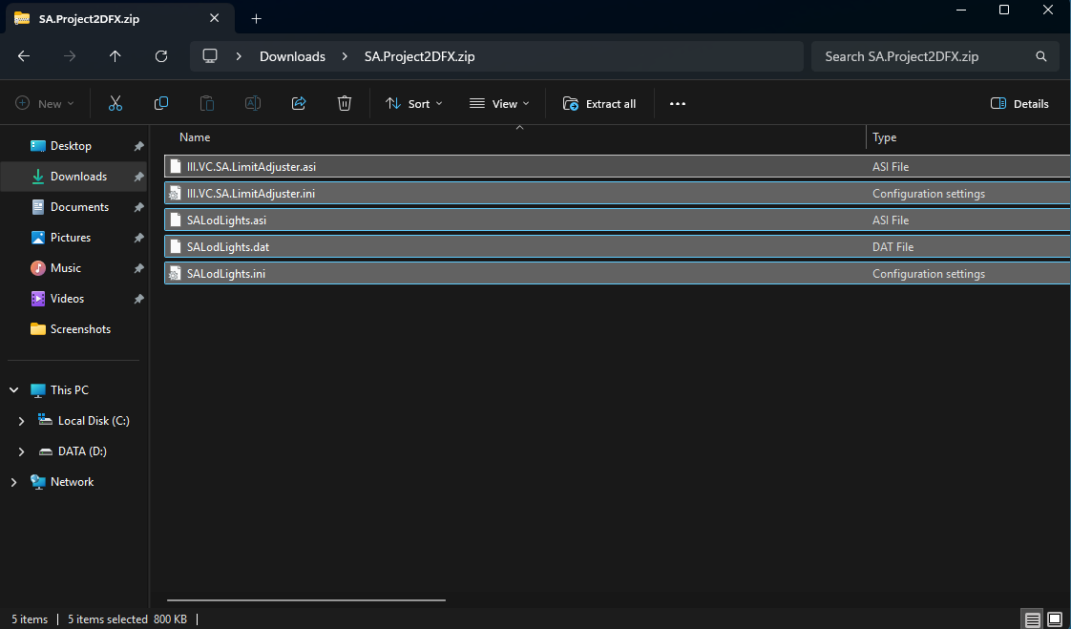Expand the Network tree node

13,482
